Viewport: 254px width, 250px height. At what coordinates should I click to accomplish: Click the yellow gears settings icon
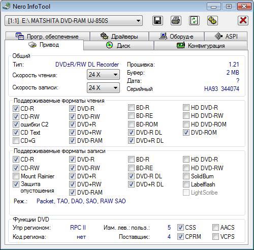tap(212, 21)
